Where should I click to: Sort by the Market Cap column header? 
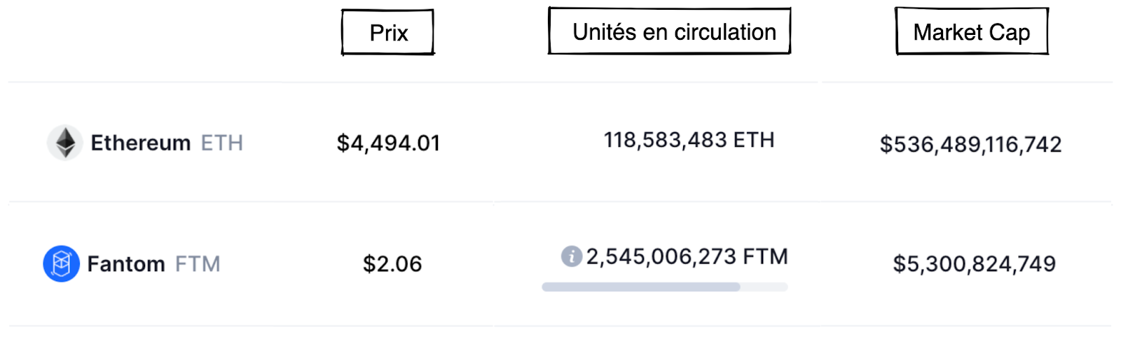point(971,31)
